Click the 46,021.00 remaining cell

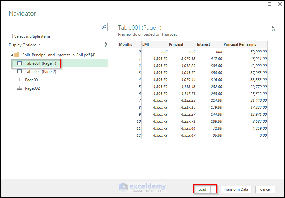[x=245, y=59]
